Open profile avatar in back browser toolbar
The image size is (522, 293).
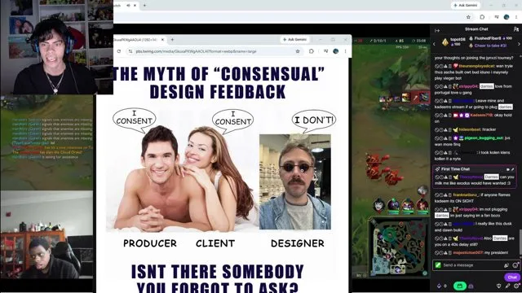pyautogui.click(x=507, y=17)
